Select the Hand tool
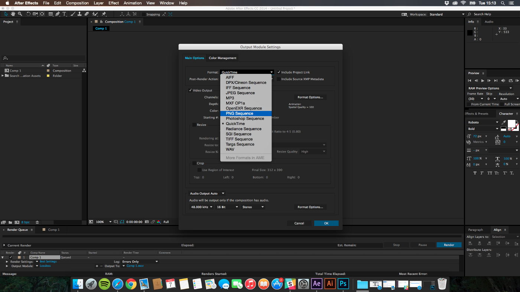 (x=13, y=14)
